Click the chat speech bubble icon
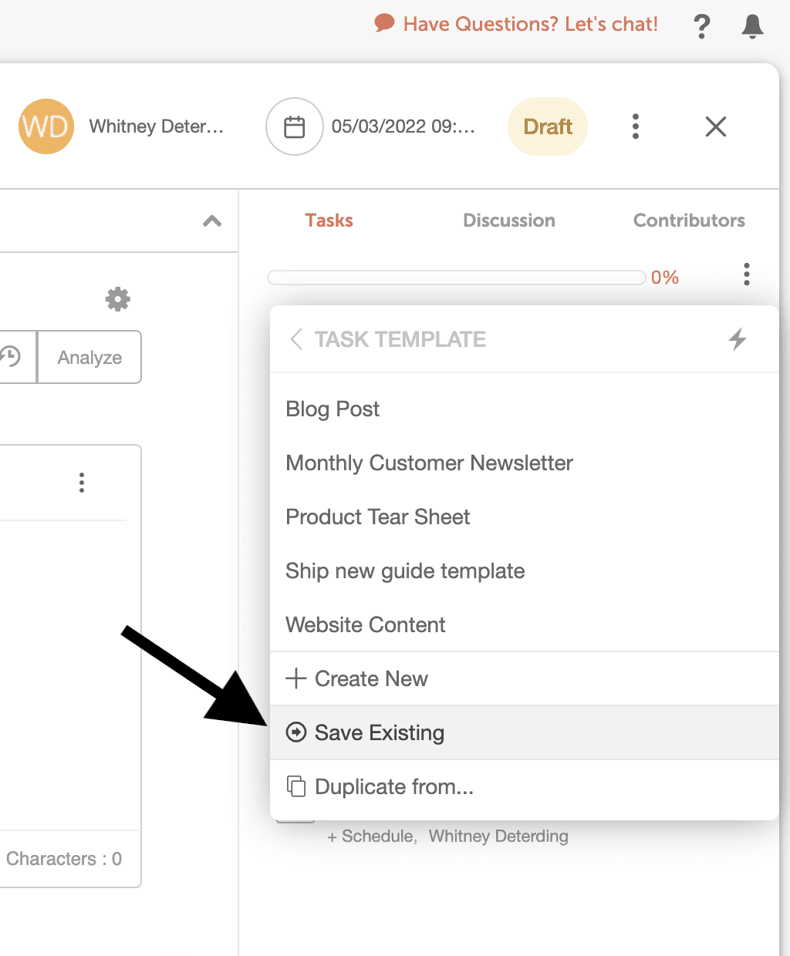The width and height of the screenshot is (790, 956). [x=384, y=23]
